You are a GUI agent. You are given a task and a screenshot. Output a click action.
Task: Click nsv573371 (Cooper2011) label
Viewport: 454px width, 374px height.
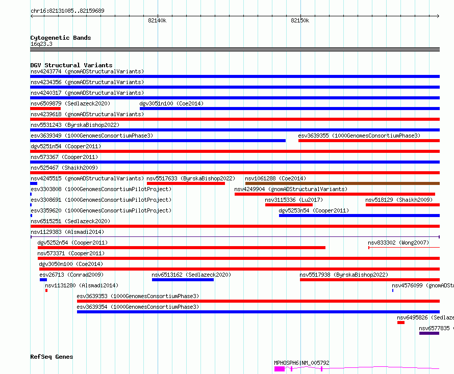[x=71, y=253]
